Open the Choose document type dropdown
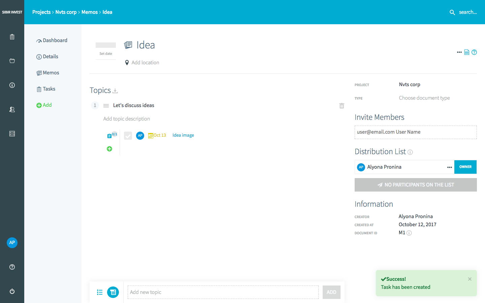Viewport: 485px width, 303px height. tap(424, 98)
